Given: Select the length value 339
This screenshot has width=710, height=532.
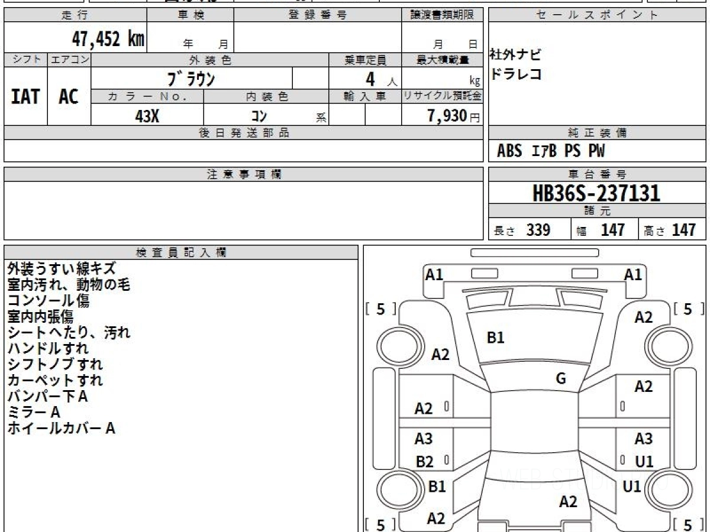Looking at the screenshot, I should (538, 230).
